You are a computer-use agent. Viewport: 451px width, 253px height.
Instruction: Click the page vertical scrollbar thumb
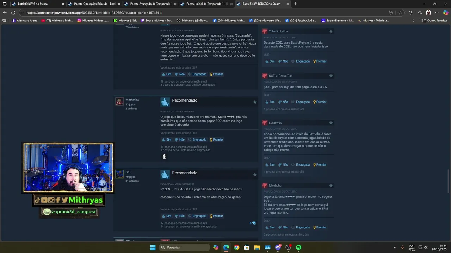click(x=449, y=181)
